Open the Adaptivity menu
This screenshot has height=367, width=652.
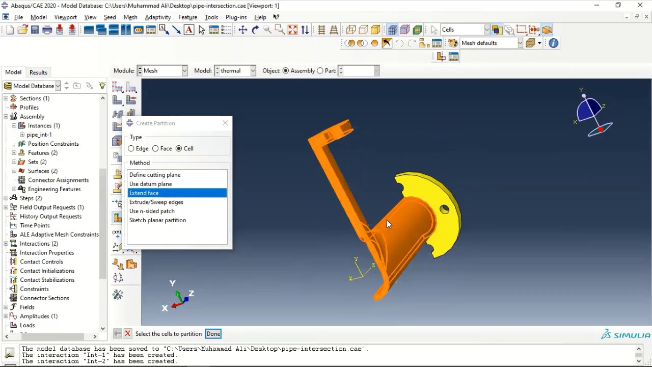coord(158,17)
